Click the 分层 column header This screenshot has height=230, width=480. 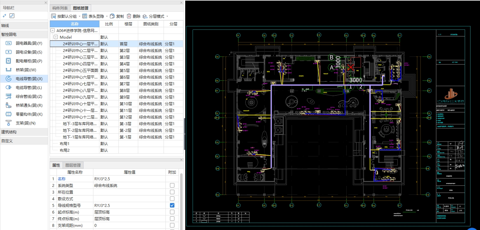click(x=173, y=24)
